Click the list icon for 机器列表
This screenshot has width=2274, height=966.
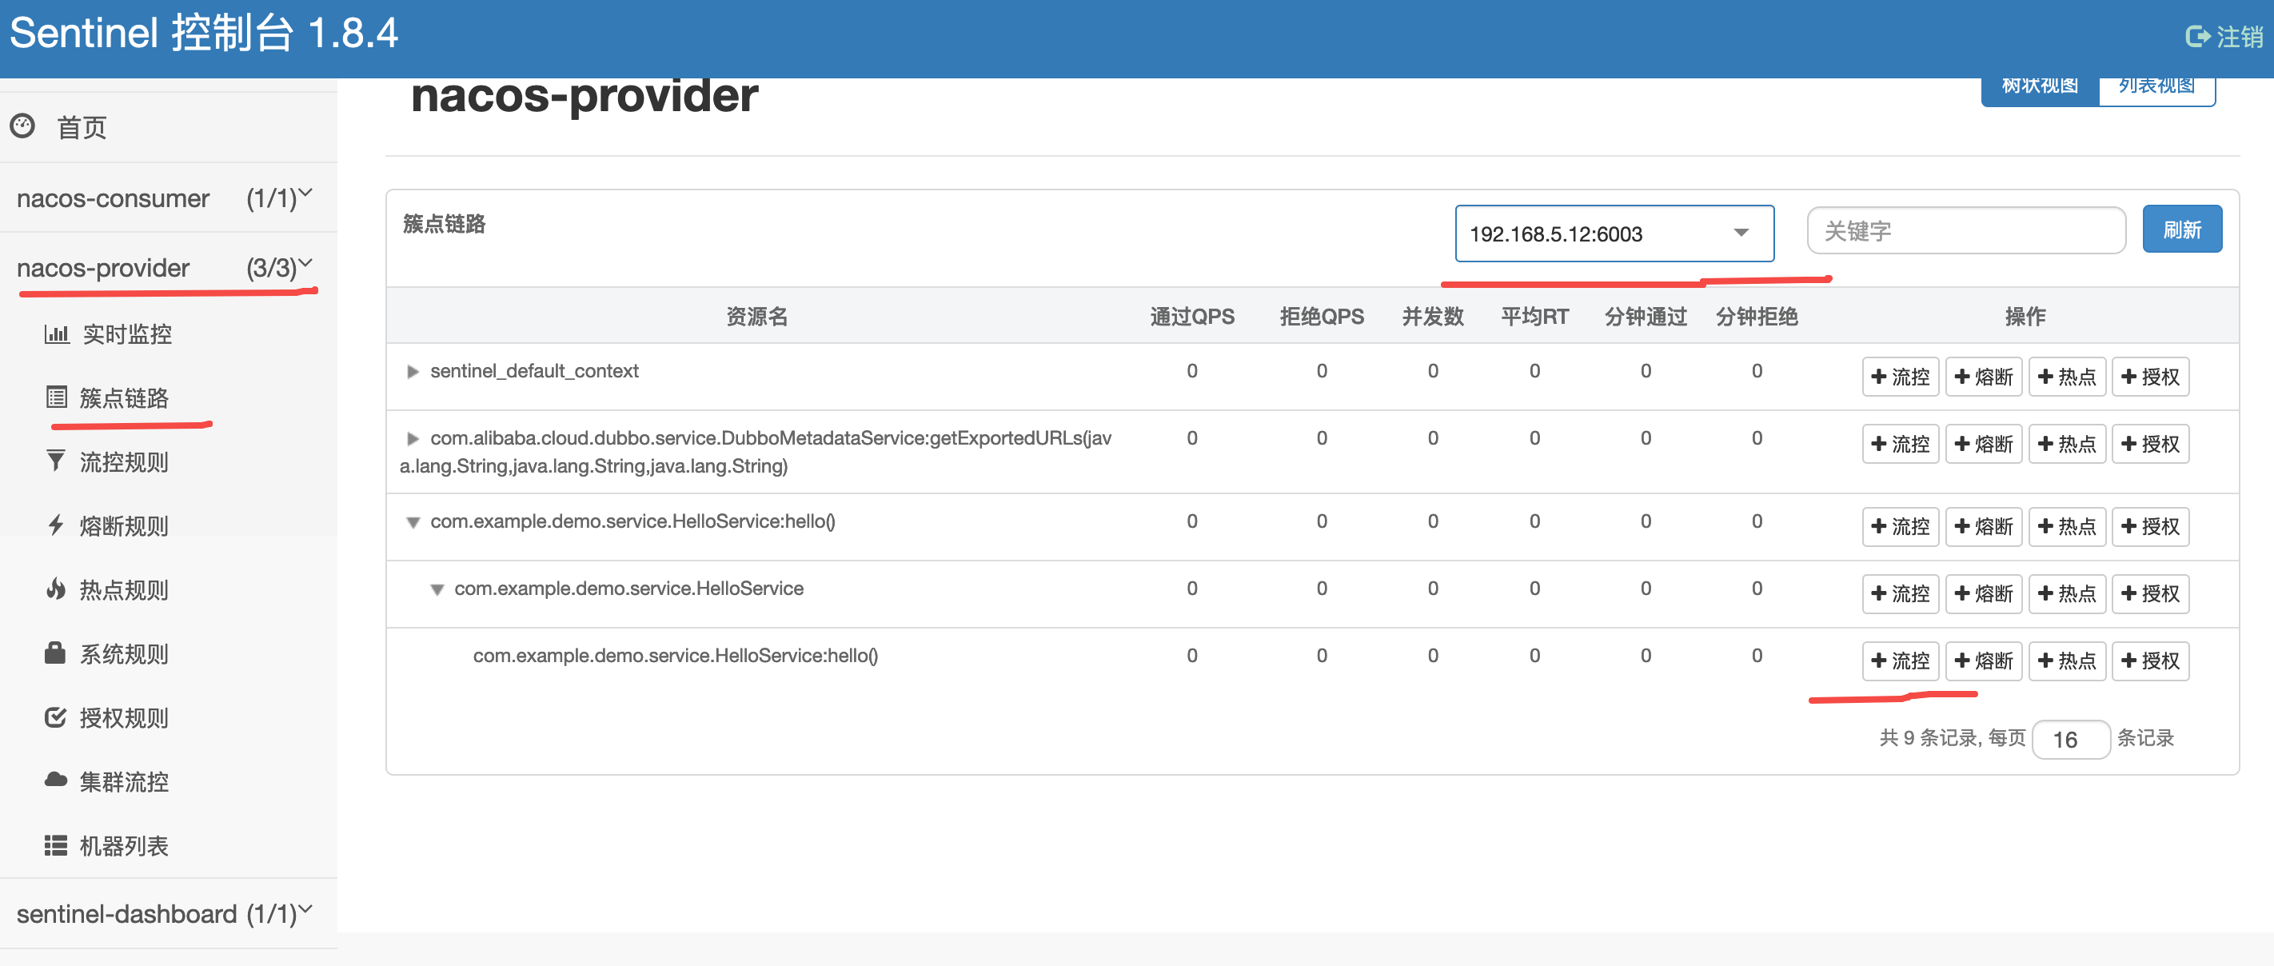click(56, 845)
